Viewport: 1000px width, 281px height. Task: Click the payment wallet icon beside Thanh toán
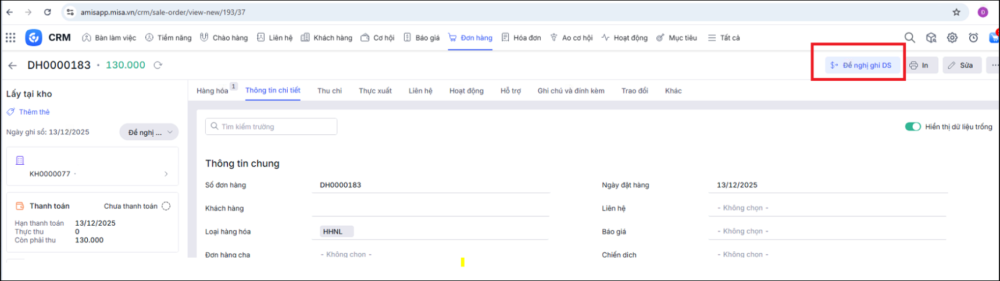(x=20, y=206)
